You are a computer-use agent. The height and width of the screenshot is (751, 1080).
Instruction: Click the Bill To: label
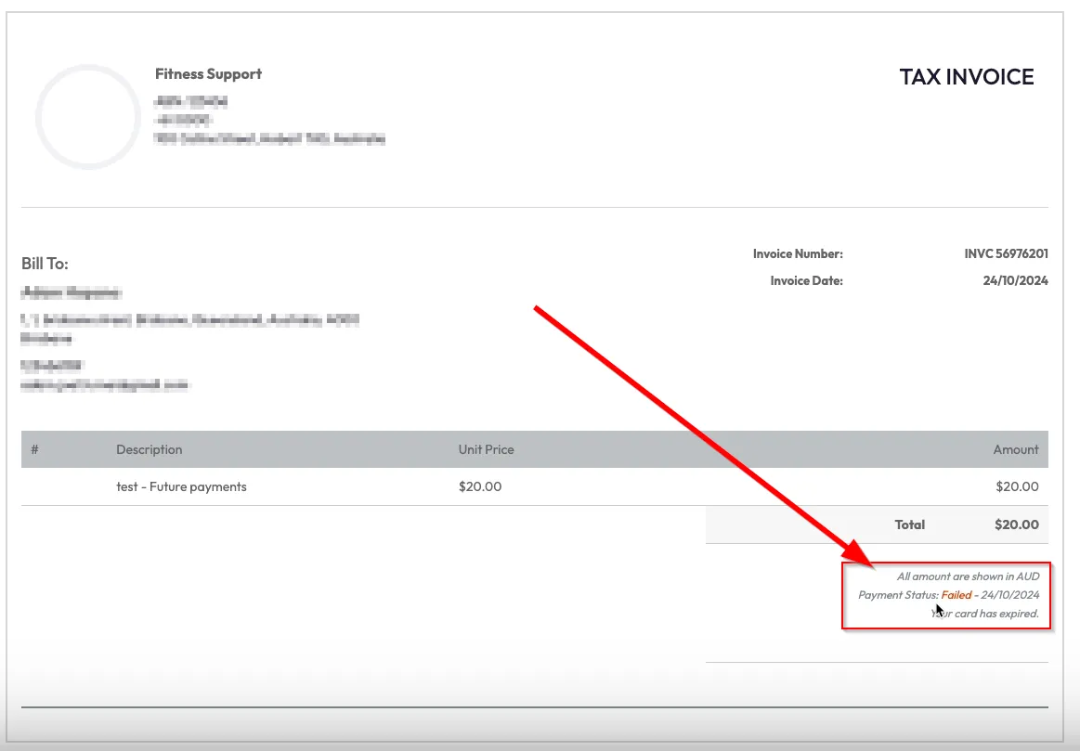coord(45,264)
